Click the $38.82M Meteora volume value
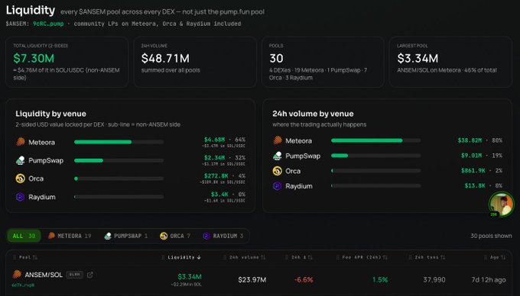 tap(470, 140)
